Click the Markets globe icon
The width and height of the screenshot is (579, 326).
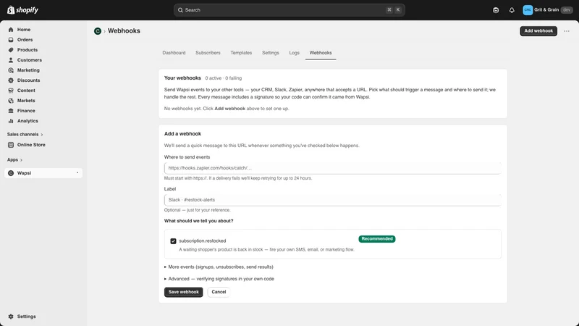pos(11,101)
